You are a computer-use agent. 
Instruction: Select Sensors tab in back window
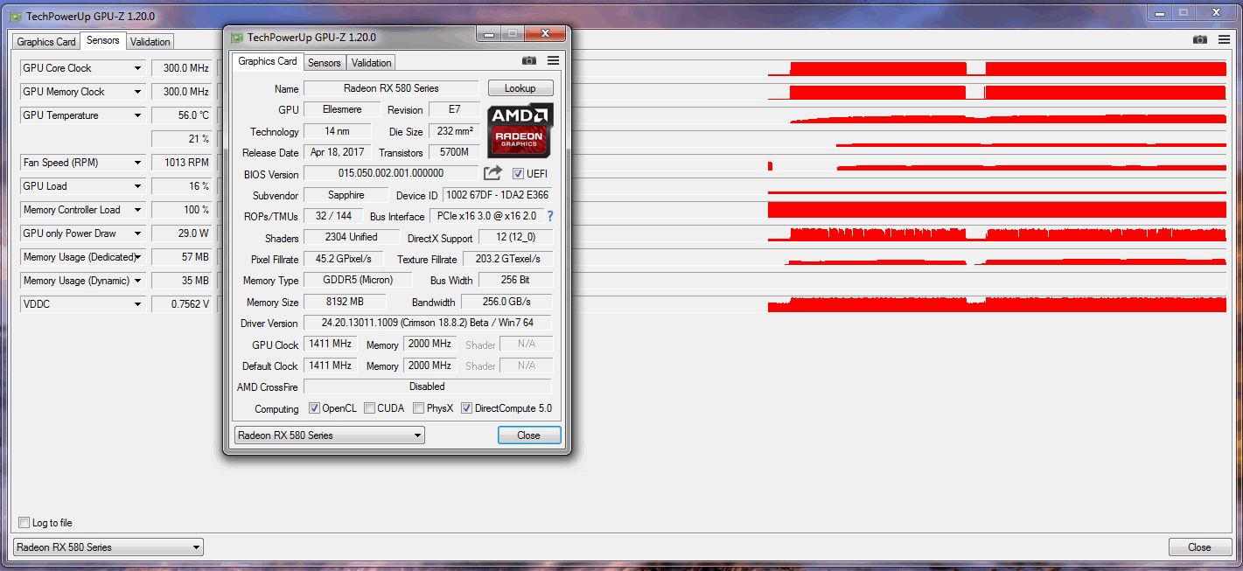click(103, 40)
